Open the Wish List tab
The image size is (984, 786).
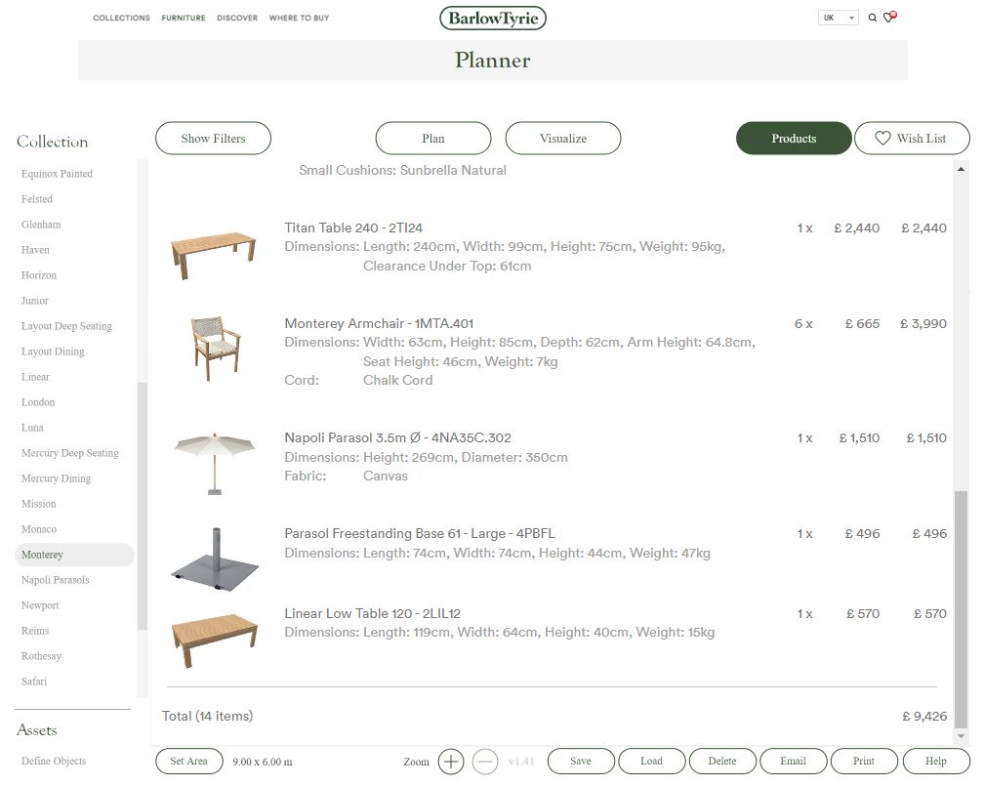pos(912,139)
